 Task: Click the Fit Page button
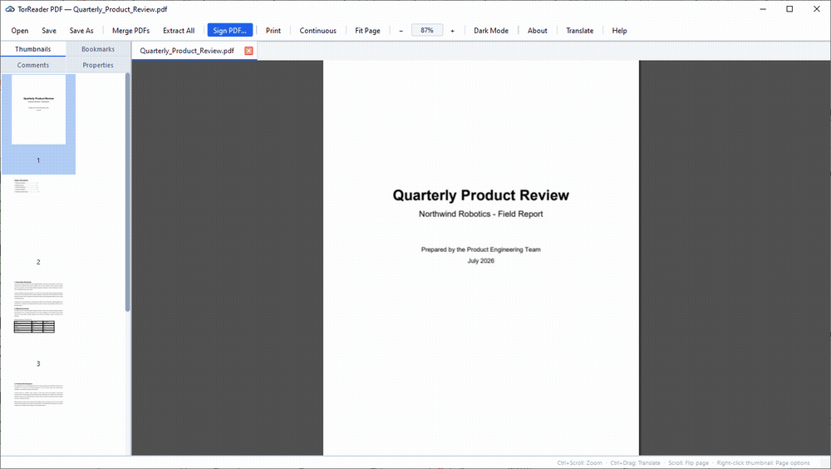click(367, 31)
